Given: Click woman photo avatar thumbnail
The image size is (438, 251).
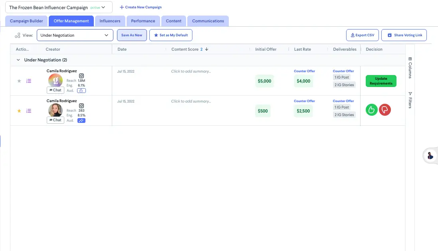Looking at the screenshot, I should 55,110.
